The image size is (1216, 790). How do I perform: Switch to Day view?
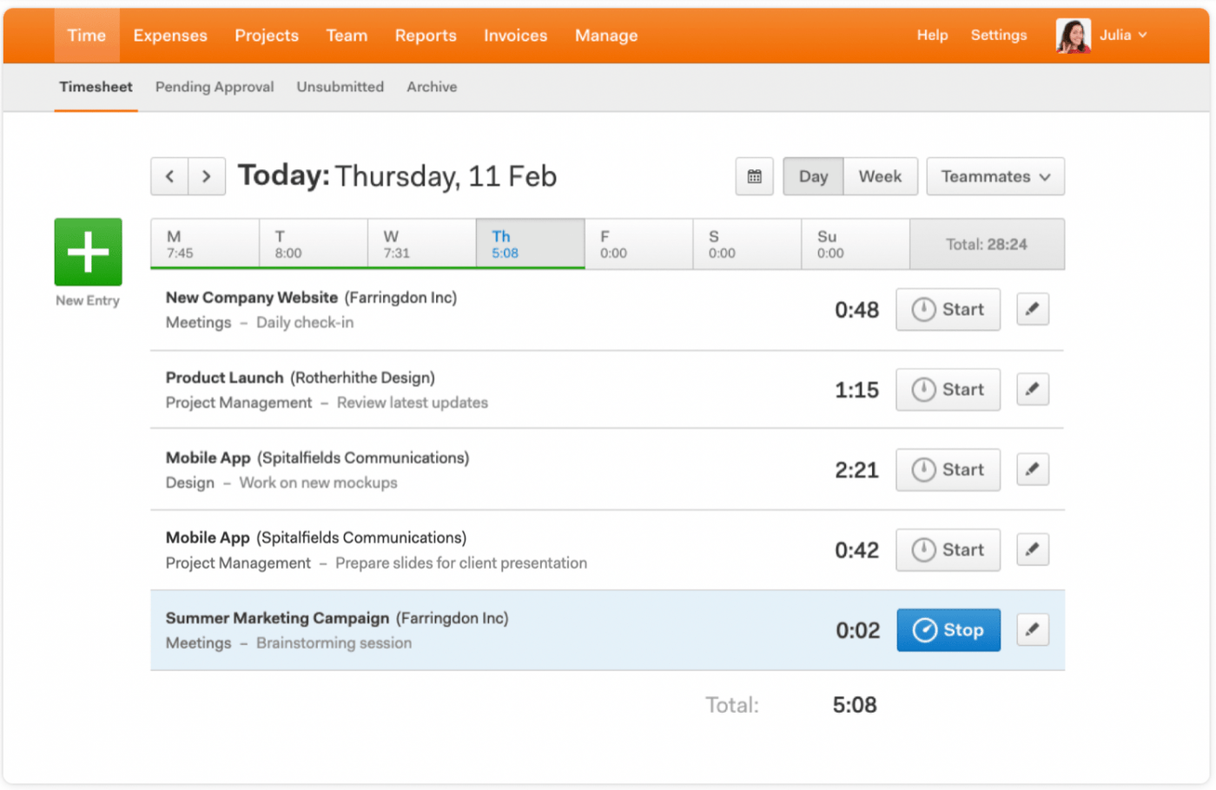click(813, 176)
